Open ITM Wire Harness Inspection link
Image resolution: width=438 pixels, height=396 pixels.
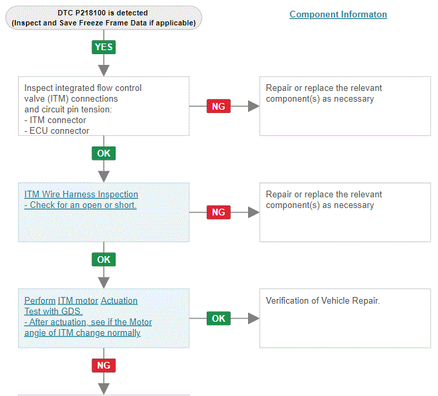pyautogui.click(x=81, y=194)
